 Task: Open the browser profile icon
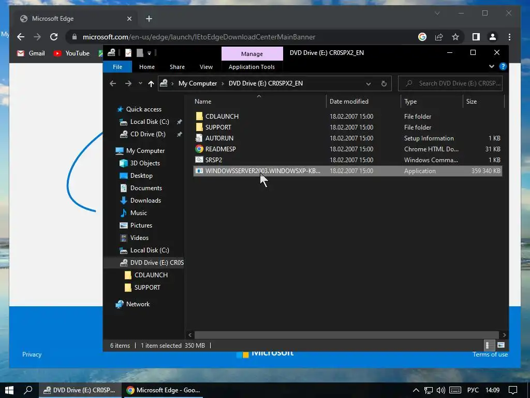tap(493, 37)
